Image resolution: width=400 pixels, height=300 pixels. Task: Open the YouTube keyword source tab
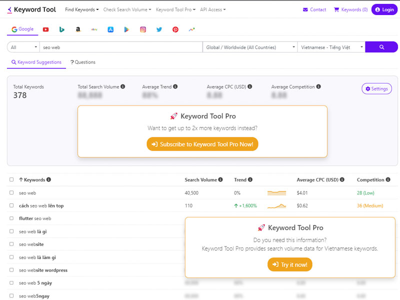(x=45, y=29)
